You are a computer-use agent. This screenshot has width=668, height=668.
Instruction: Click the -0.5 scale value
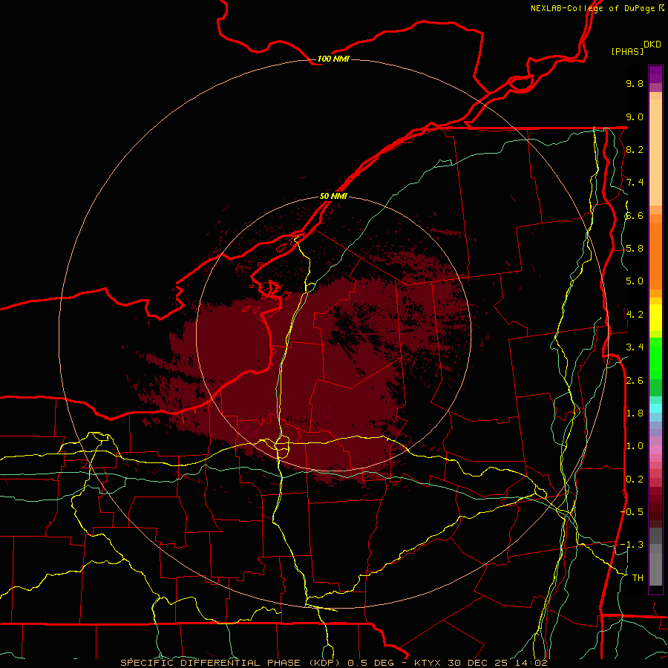coord(632,512)
